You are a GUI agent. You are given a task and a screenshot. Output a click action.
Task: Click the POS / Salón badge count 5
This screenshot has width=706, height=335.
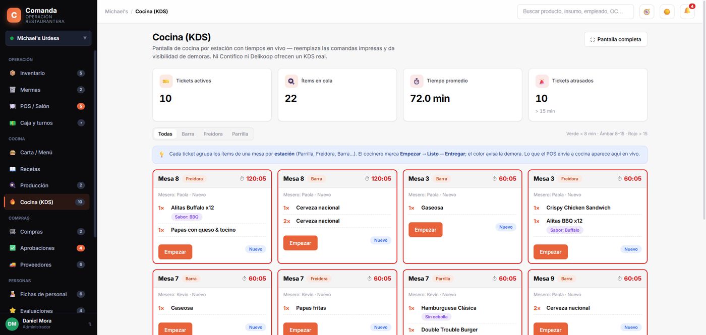(x=81, y=106)
